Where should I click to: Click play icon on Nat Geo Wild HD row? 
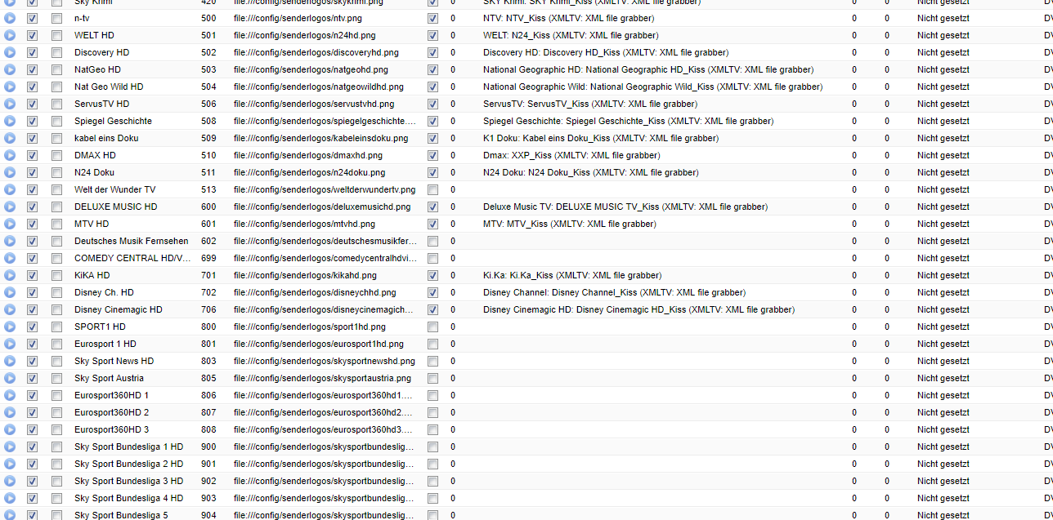(x=10, y=87)
